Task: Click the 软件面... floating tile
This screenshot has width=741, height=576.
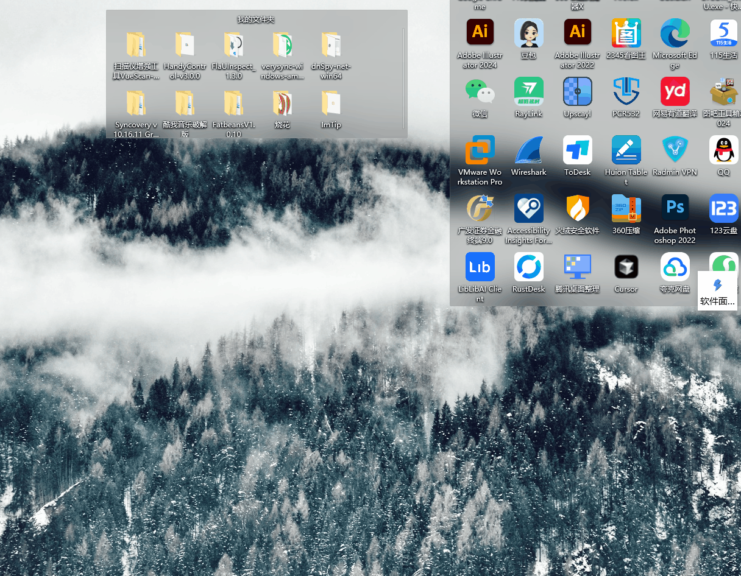Action: coord(718,291)
